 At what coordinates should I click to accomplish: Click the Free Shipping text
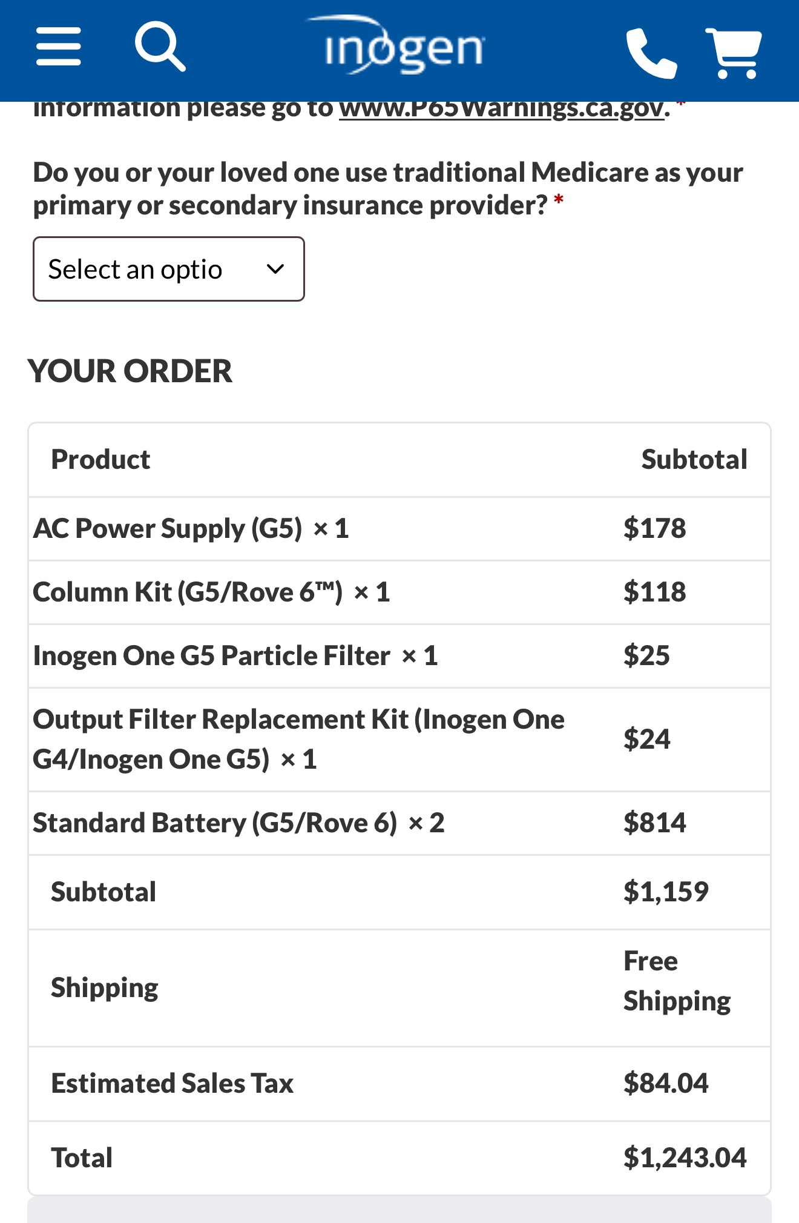[x=677, y=981]
